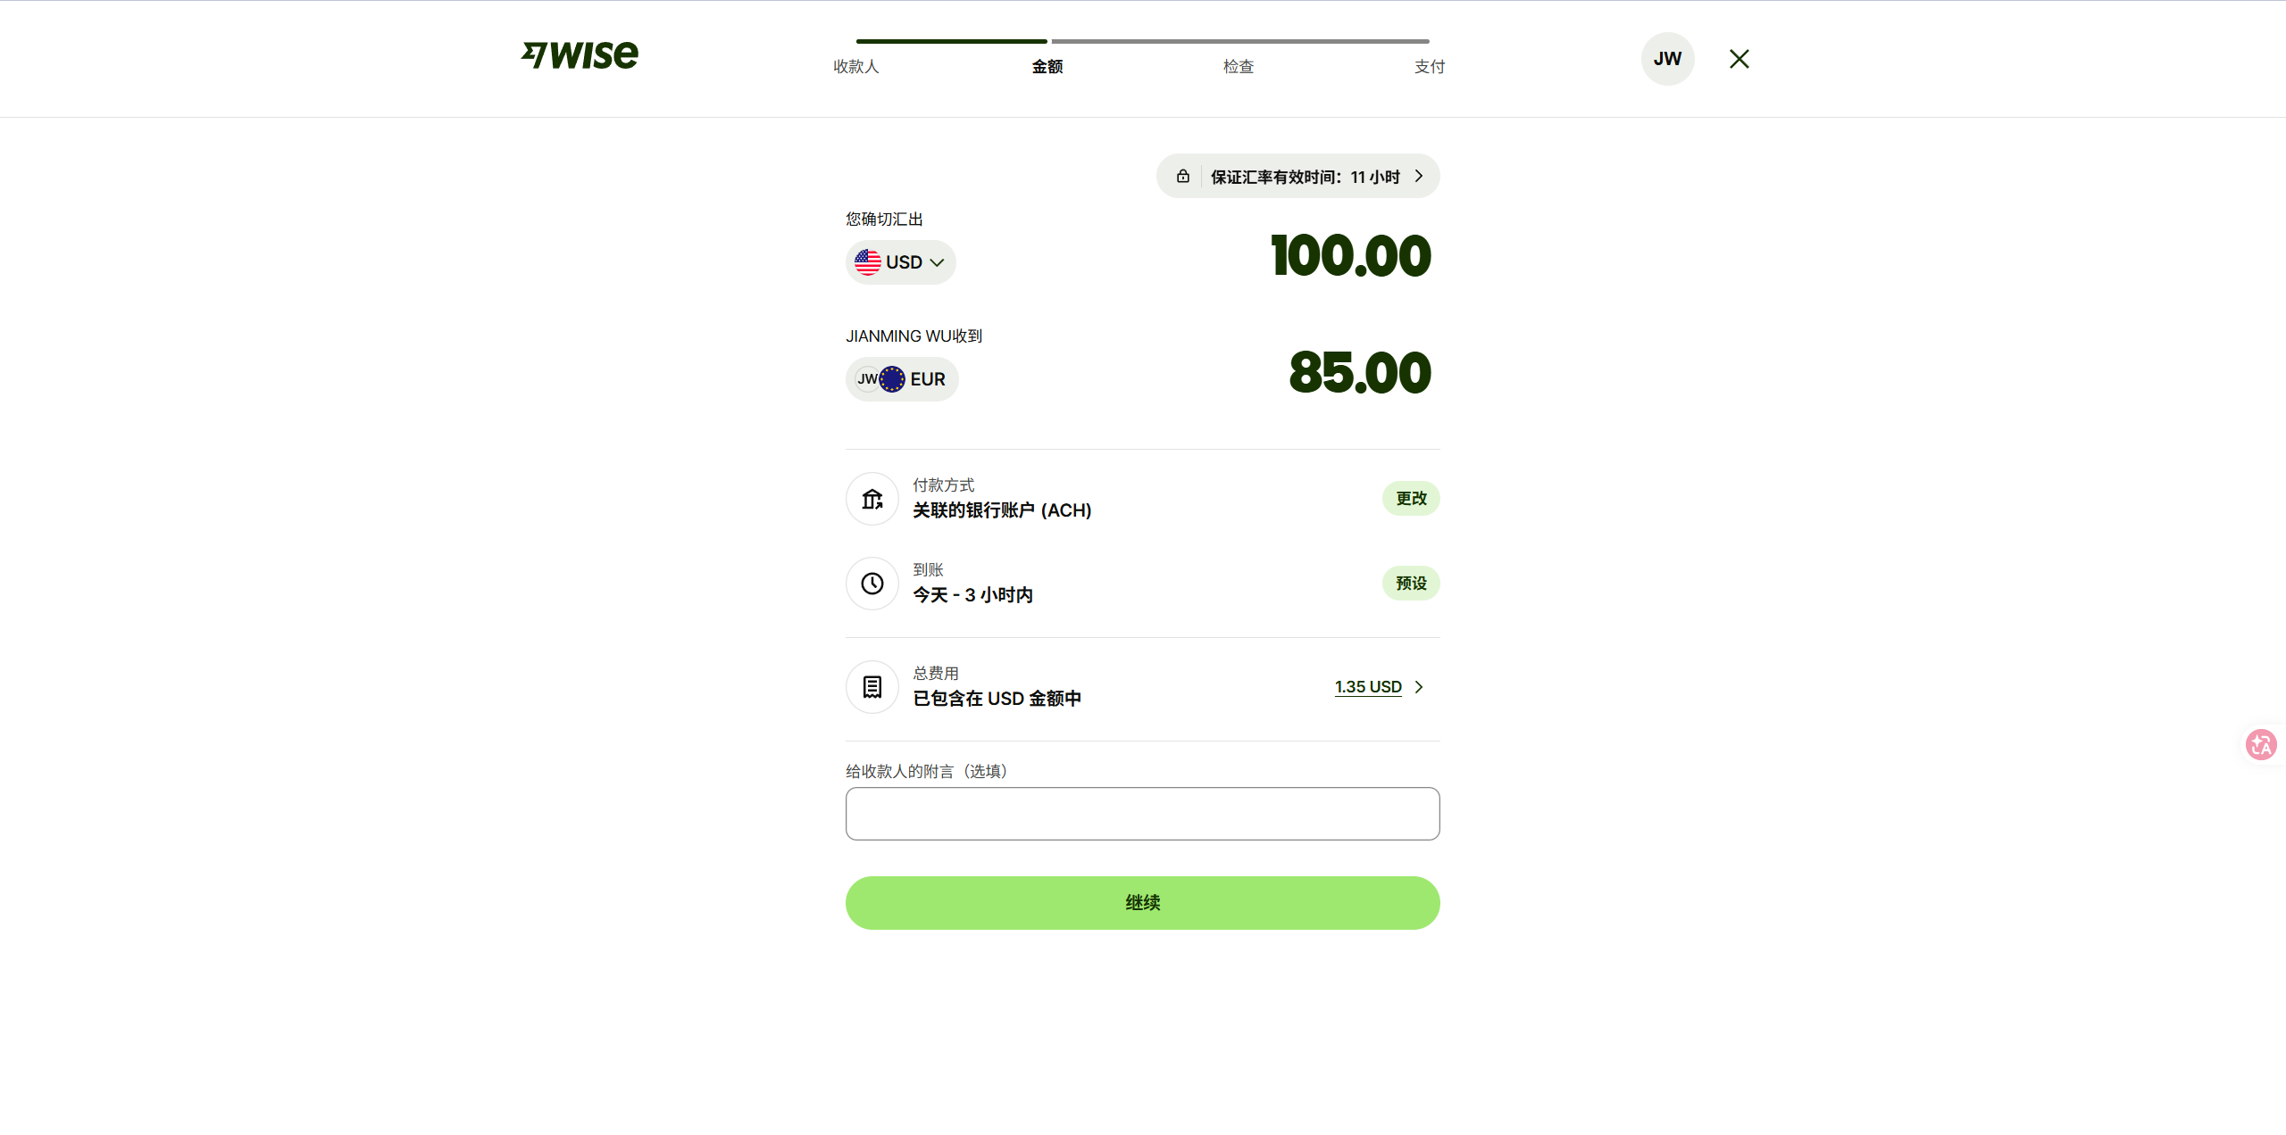Click the step progress bar
This screenshot has width=2286, height=1135.
pyautogui.click(x=1142, y=41)
